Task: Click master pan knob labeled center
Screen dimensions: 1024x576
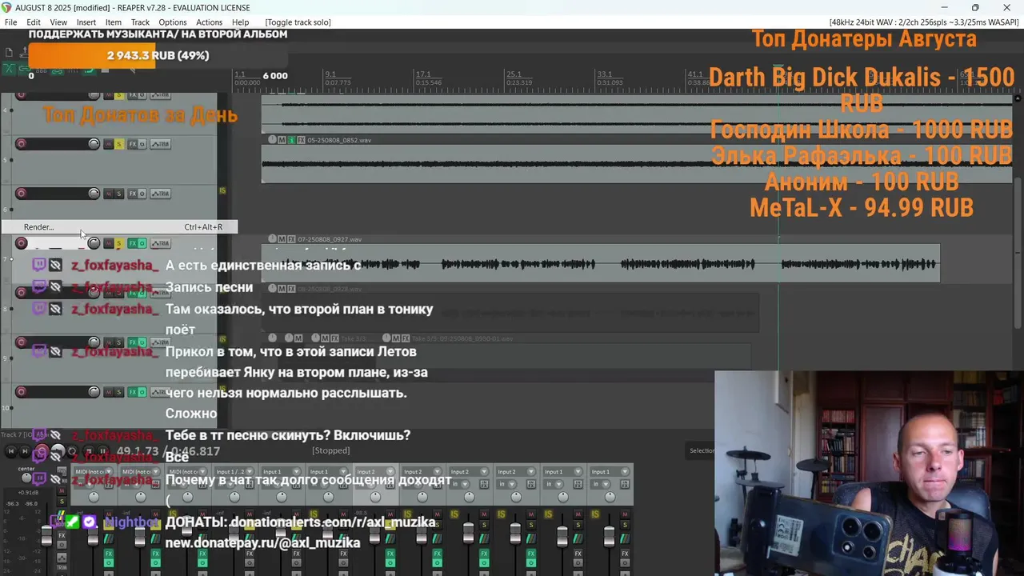Action: pyautogui.click(x=26, y=478)
